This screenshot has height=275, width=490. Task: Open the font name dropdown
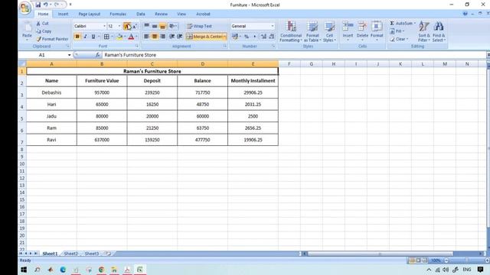coord(104,26)
